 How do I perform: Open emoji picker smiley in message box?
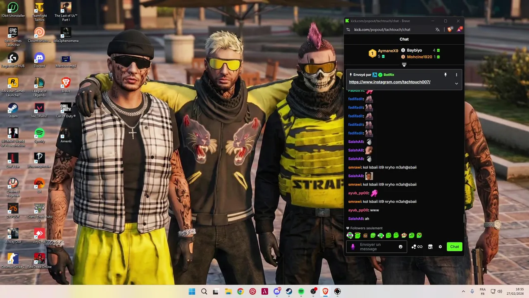point(400,247)
